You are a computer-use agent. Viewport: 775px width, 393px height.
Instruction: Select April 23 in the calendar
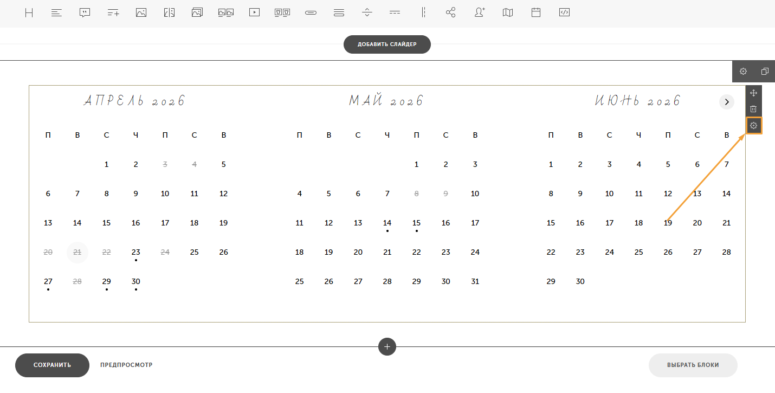click(x=135, y=252)
